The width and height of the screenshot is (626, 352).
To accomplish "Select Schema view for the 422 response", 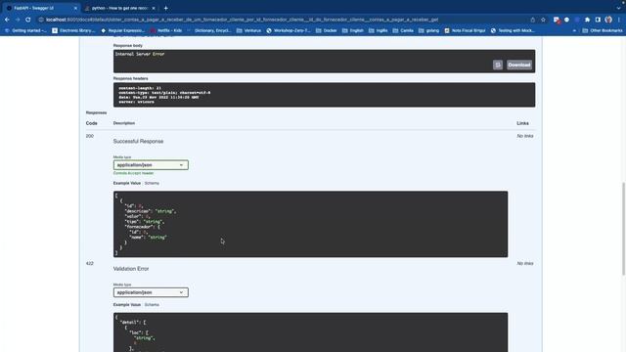I will point(152,304).
